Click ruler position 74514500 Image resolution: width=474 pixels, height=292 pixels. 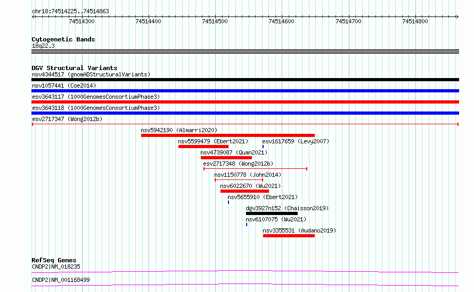(x=215, y=21)
